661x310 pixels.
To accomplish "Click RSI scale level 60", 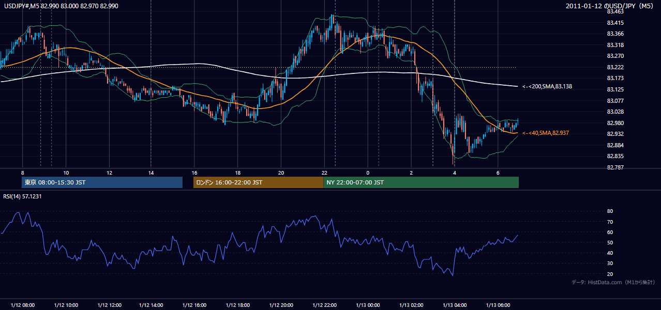I will (x=610, y=232).
